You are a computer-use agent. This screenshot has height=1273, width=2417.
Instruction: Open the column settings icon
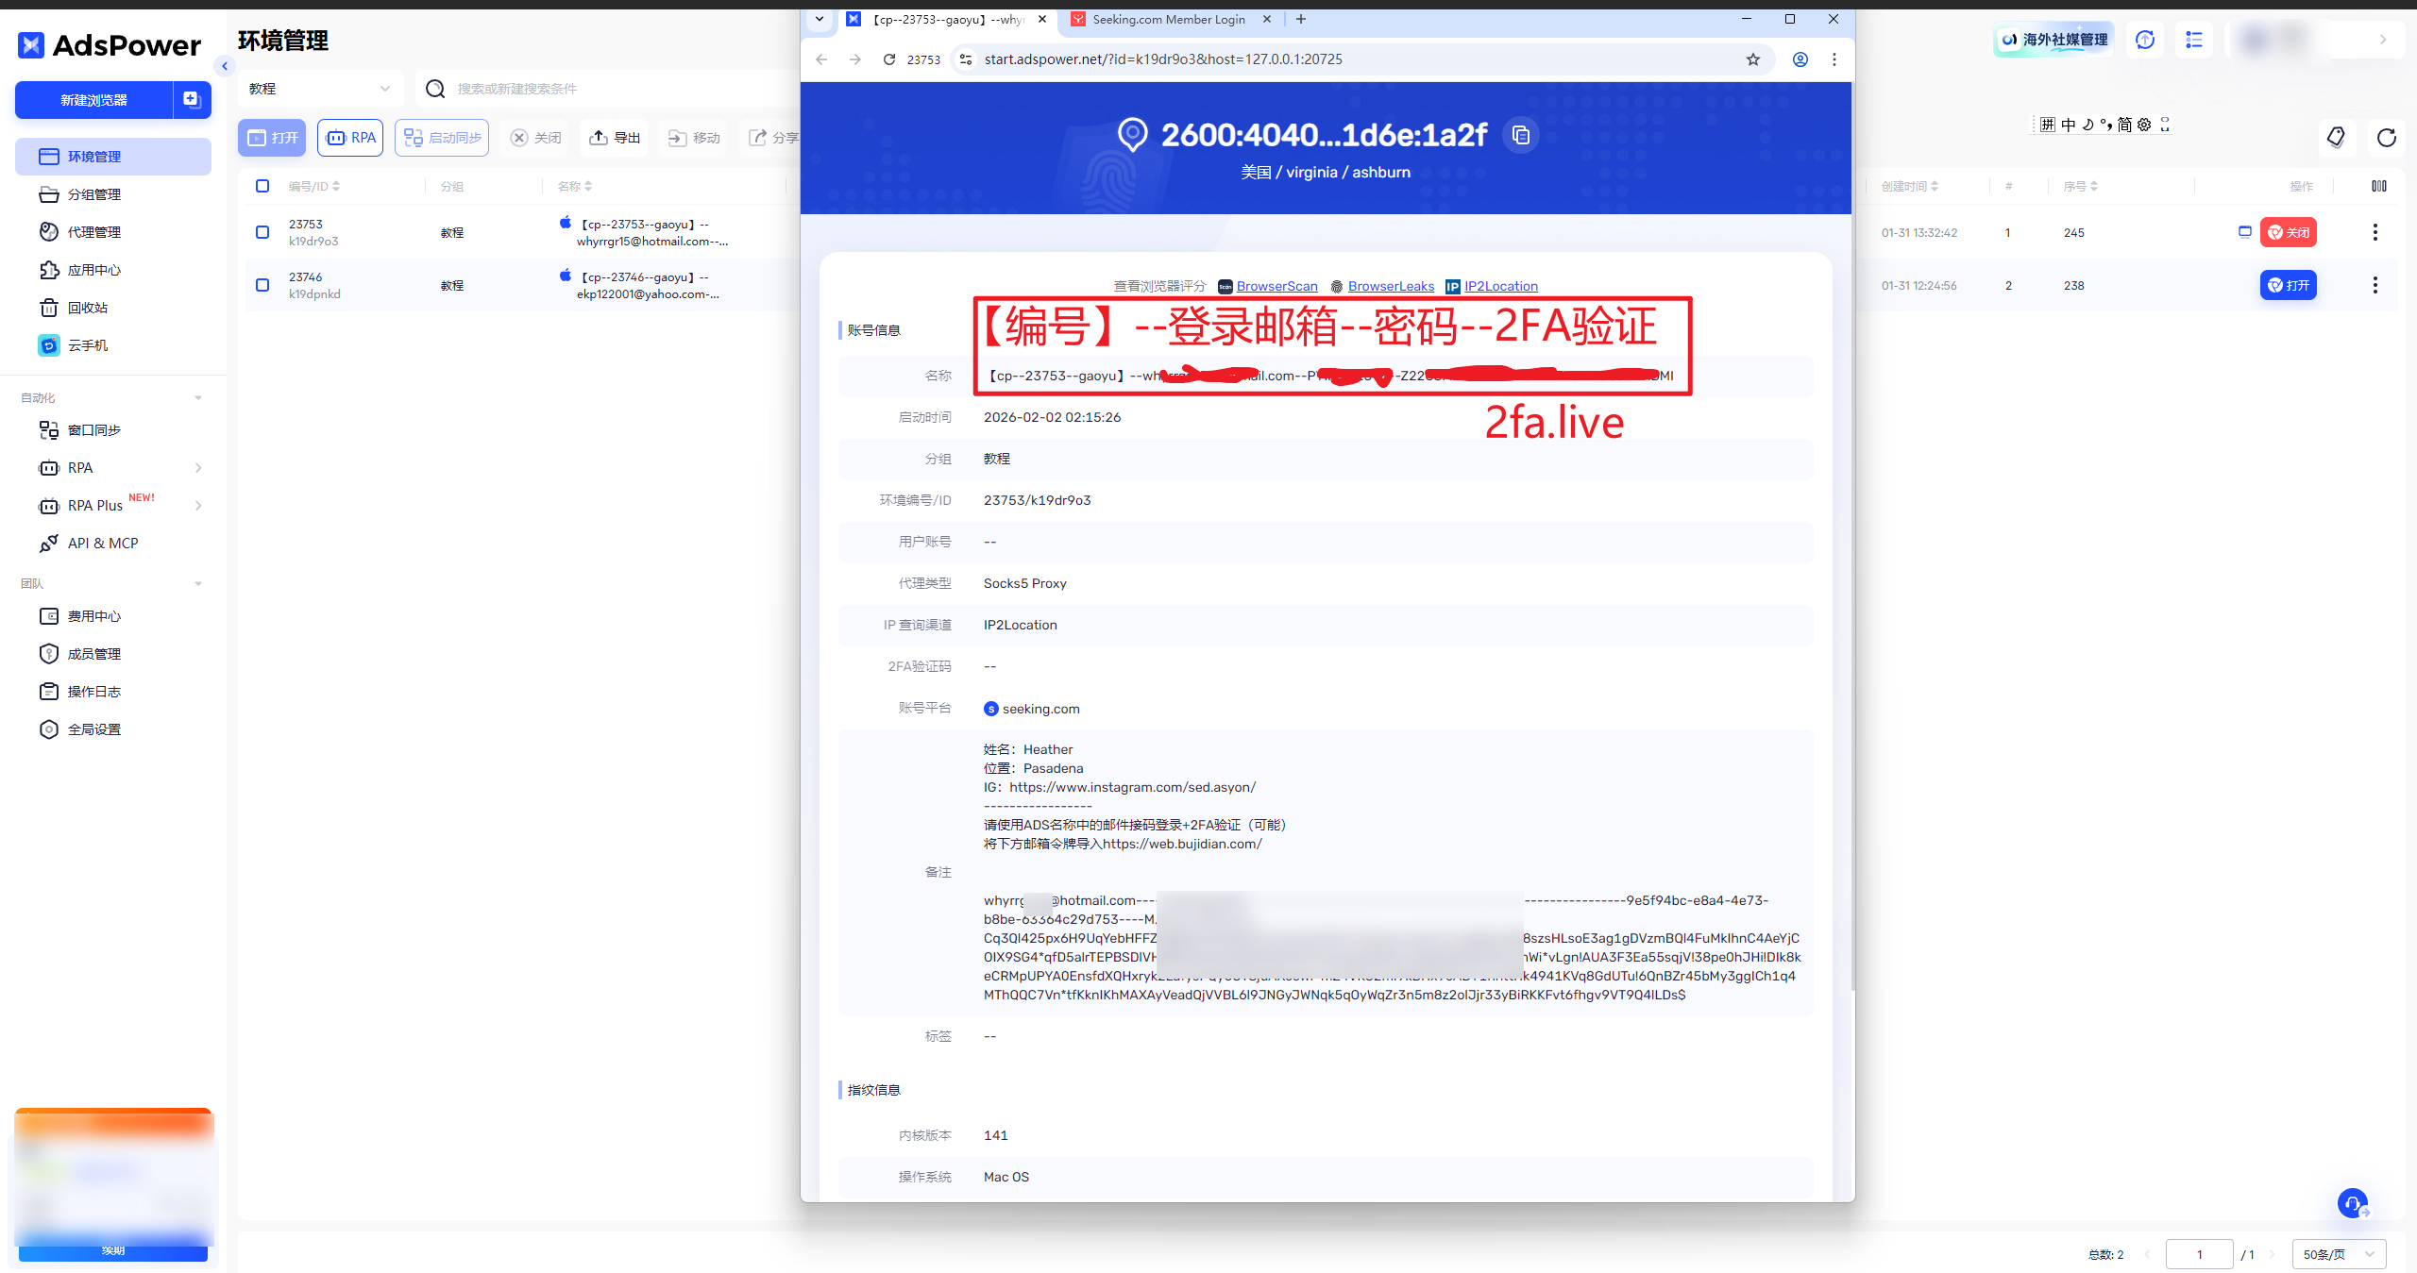(x=2378, y=186)
